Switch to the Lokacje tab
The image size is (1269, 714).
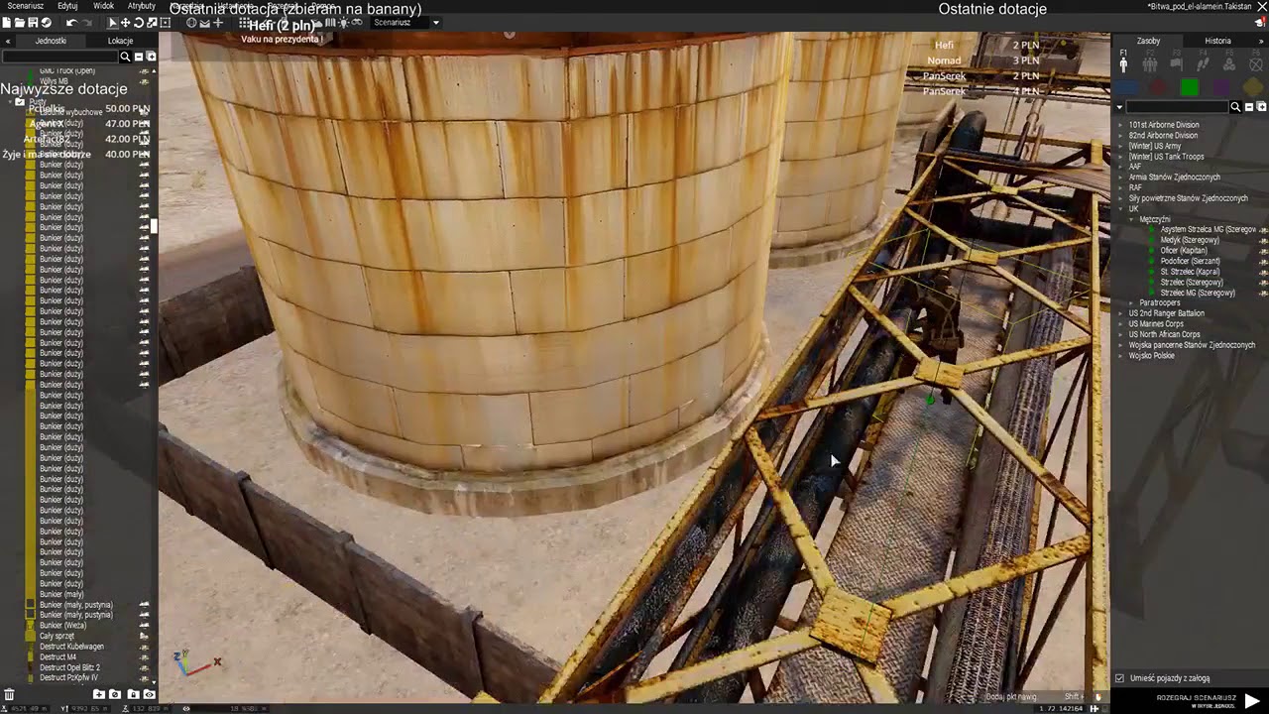[x=120, y=41]
